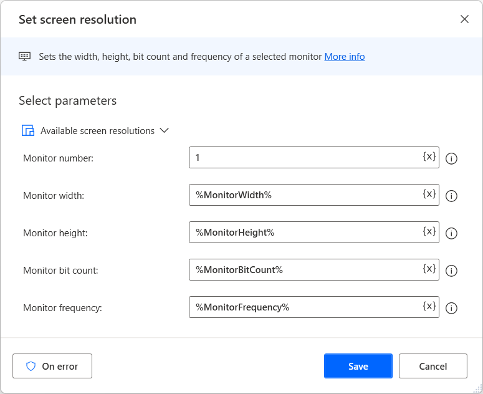Click the Cancel button
The width and height of the screenshot is (483, 394).
point(433,366)
